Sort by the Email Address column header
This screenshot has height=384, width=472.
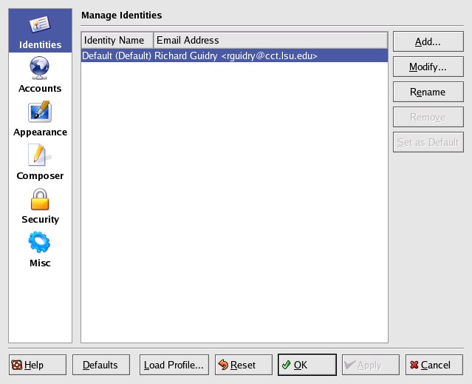click(270, 40)
